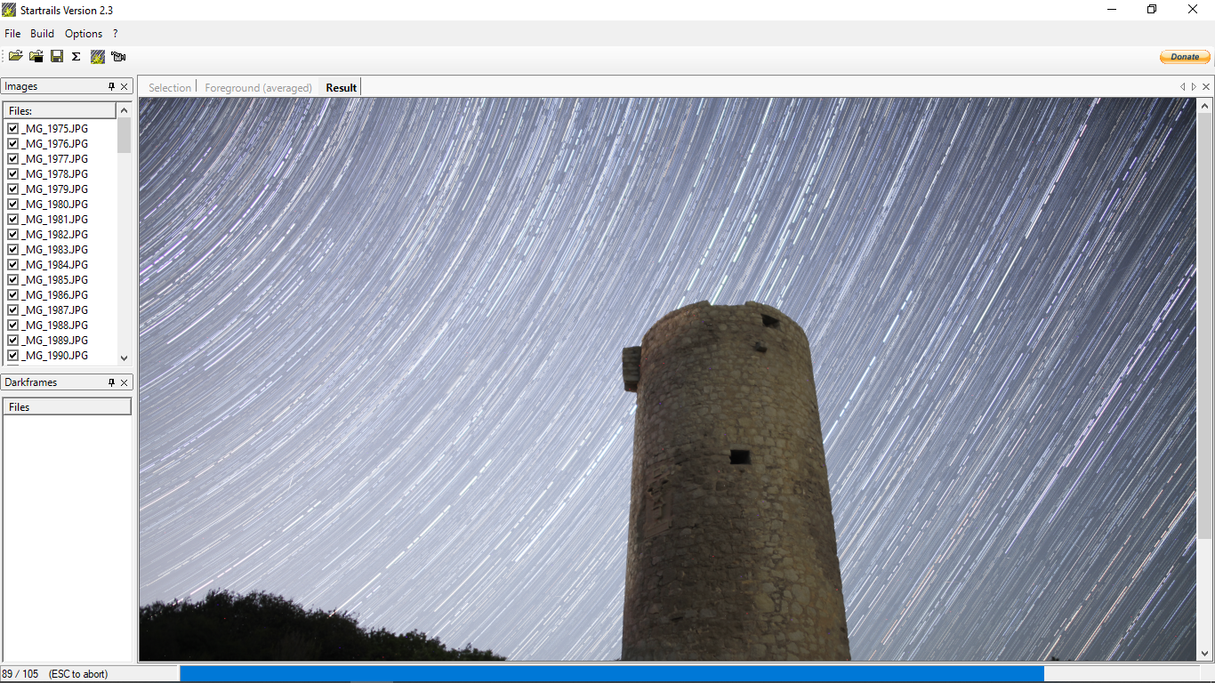
Task: Click the Files column header in Darkframes
Action: (68, 407)
